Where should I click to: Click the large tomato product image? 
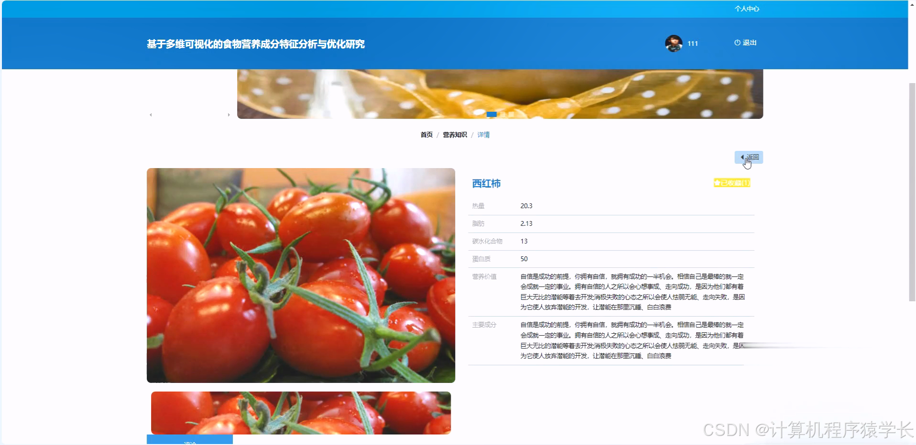pos(301,275)
